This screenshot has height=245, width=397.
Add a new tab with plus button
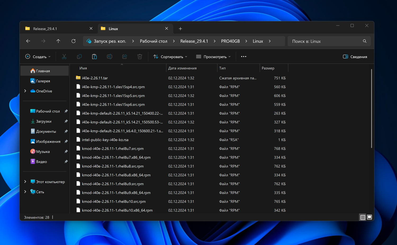coord(180,29)
